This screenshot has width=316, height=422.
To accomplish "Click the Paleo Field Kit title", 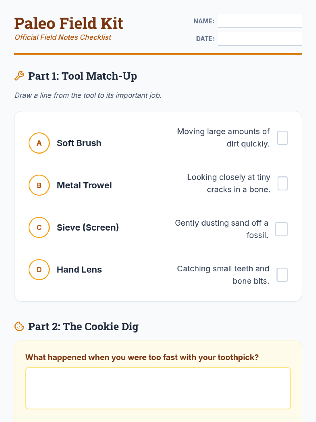I will [x=68, y=23].
